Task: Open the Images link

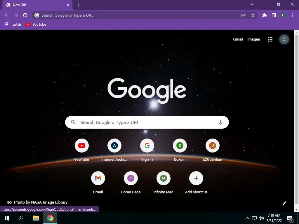Action: tap(253, 39)
